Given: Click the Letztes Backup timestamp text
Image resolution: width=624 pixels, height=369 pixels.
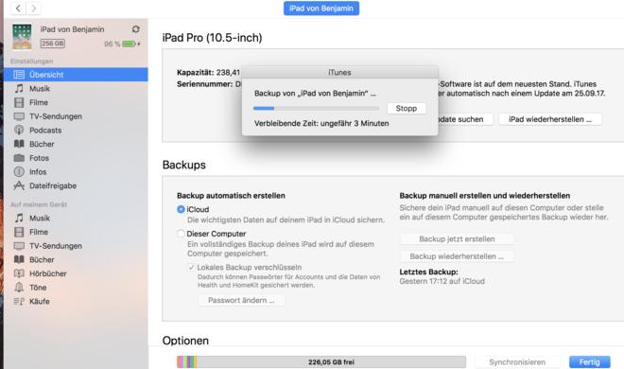Looking at the screenshot, I should coord(442,281).
